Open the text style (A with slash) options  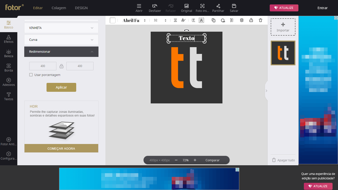click(183, 20)
